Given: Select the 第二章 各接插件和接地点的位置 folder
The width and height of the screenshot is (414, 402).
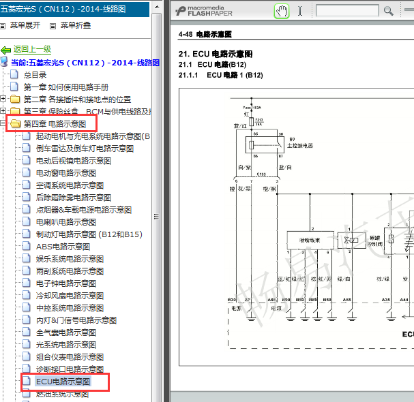Looking at the screenshot, I should pyautogui.click(x=77, y=99).
